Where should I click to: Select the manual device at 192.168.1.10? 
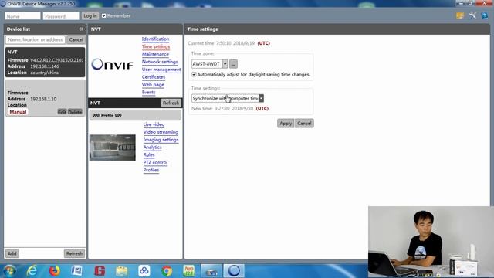pyautogui.click(x=45, y=98)
